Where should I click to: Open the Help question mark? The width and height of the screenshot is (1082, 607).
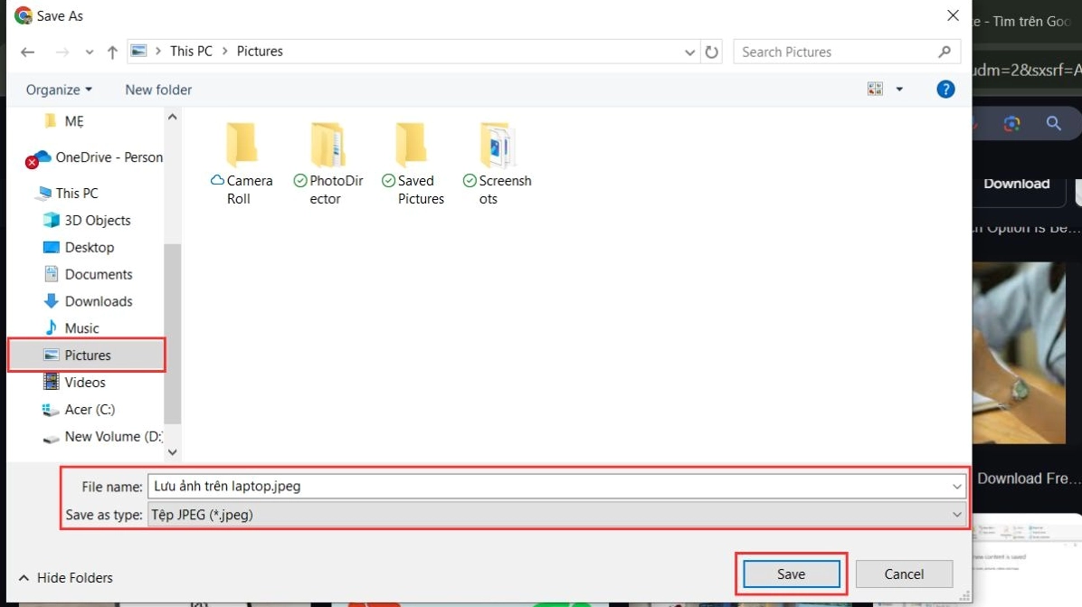(x=945, y=89)
